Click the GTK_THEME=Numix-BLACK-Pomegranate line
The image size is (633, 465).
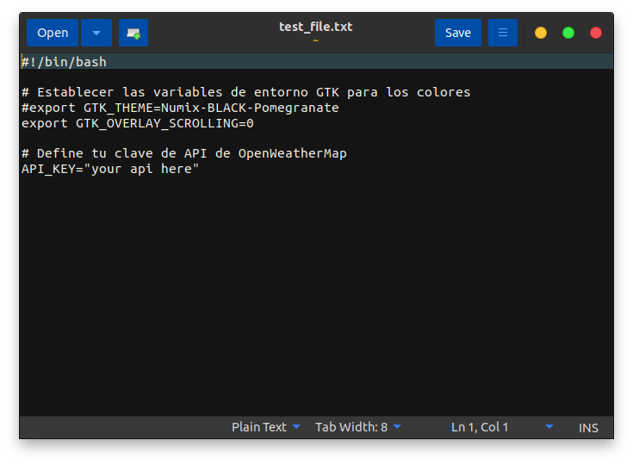[180, 108]
